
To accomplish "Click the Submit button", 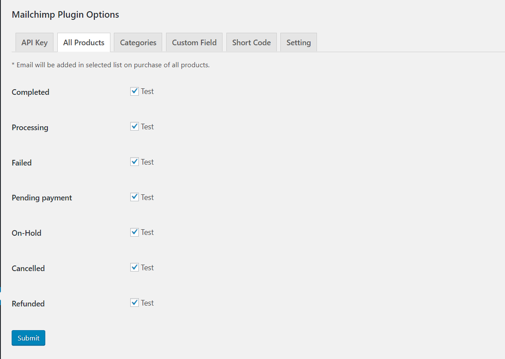I will click(28, 338).
